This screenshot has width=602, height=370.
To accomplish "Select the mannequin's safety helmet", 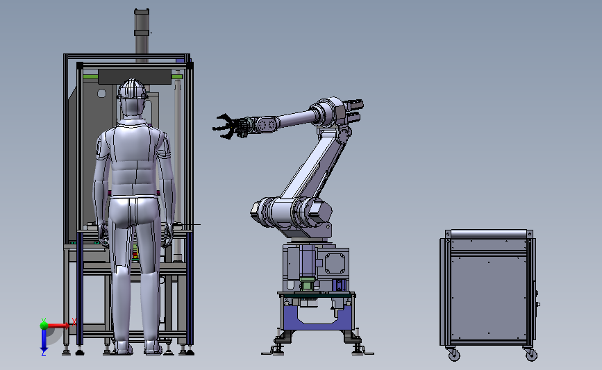I will (x=133, y=90).
